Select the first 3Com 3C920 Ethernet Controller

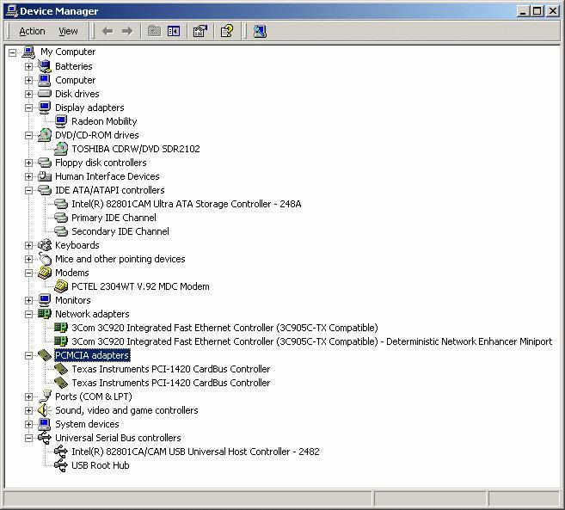pos(224,328)
